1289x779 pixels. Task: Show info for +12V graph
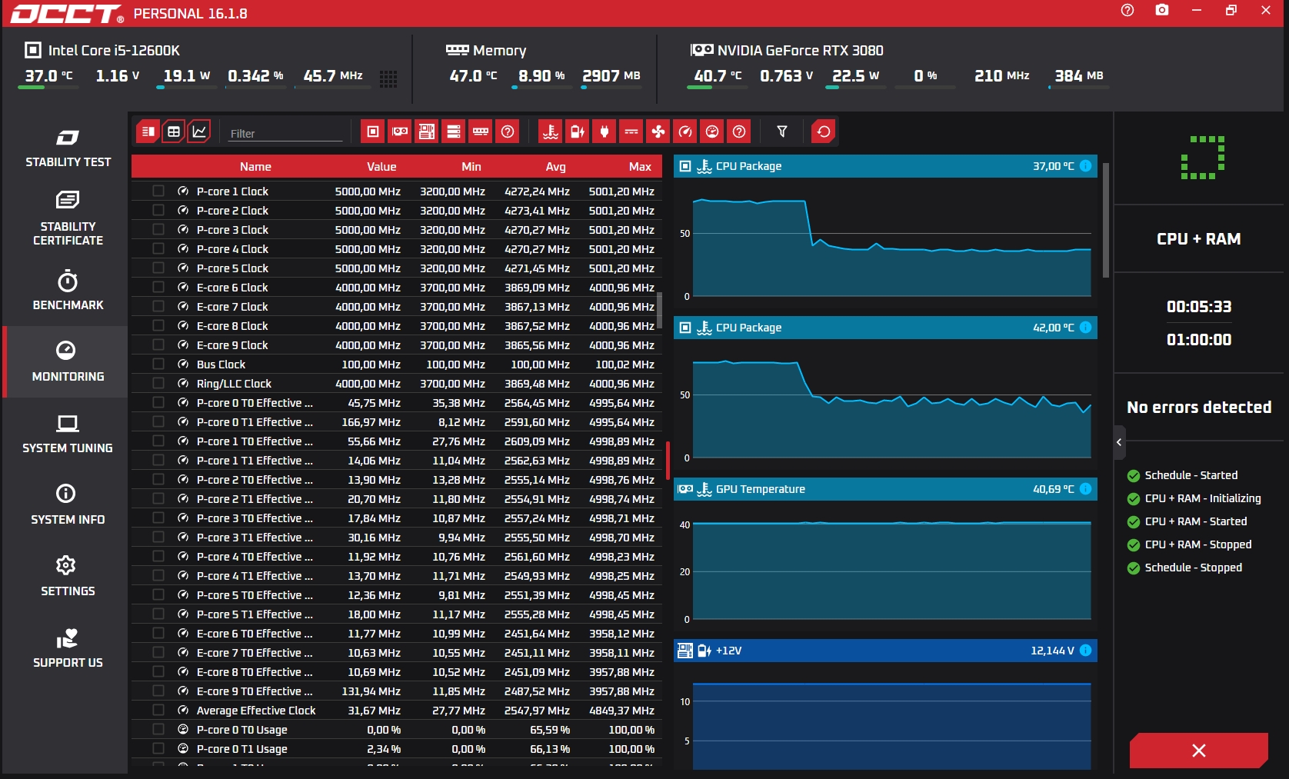[1085, 651]
